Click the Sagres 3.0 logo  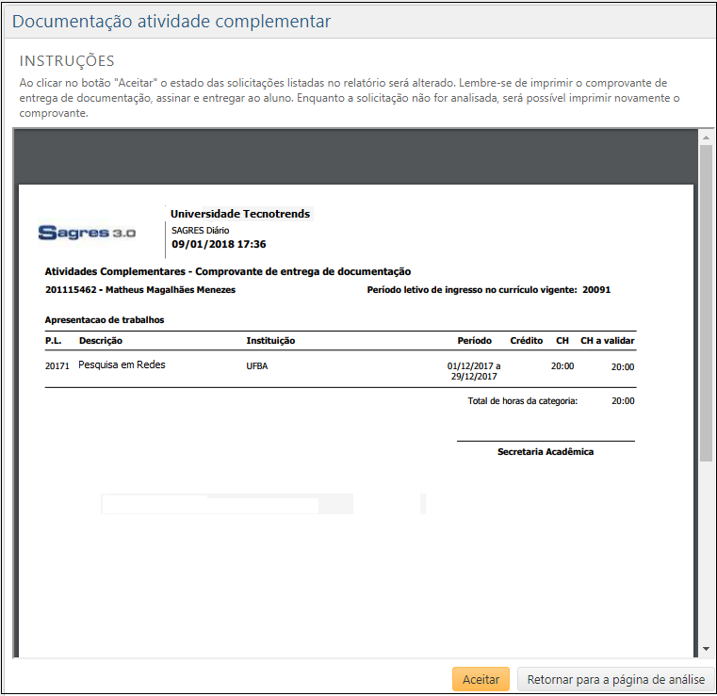tap(88, 233)
